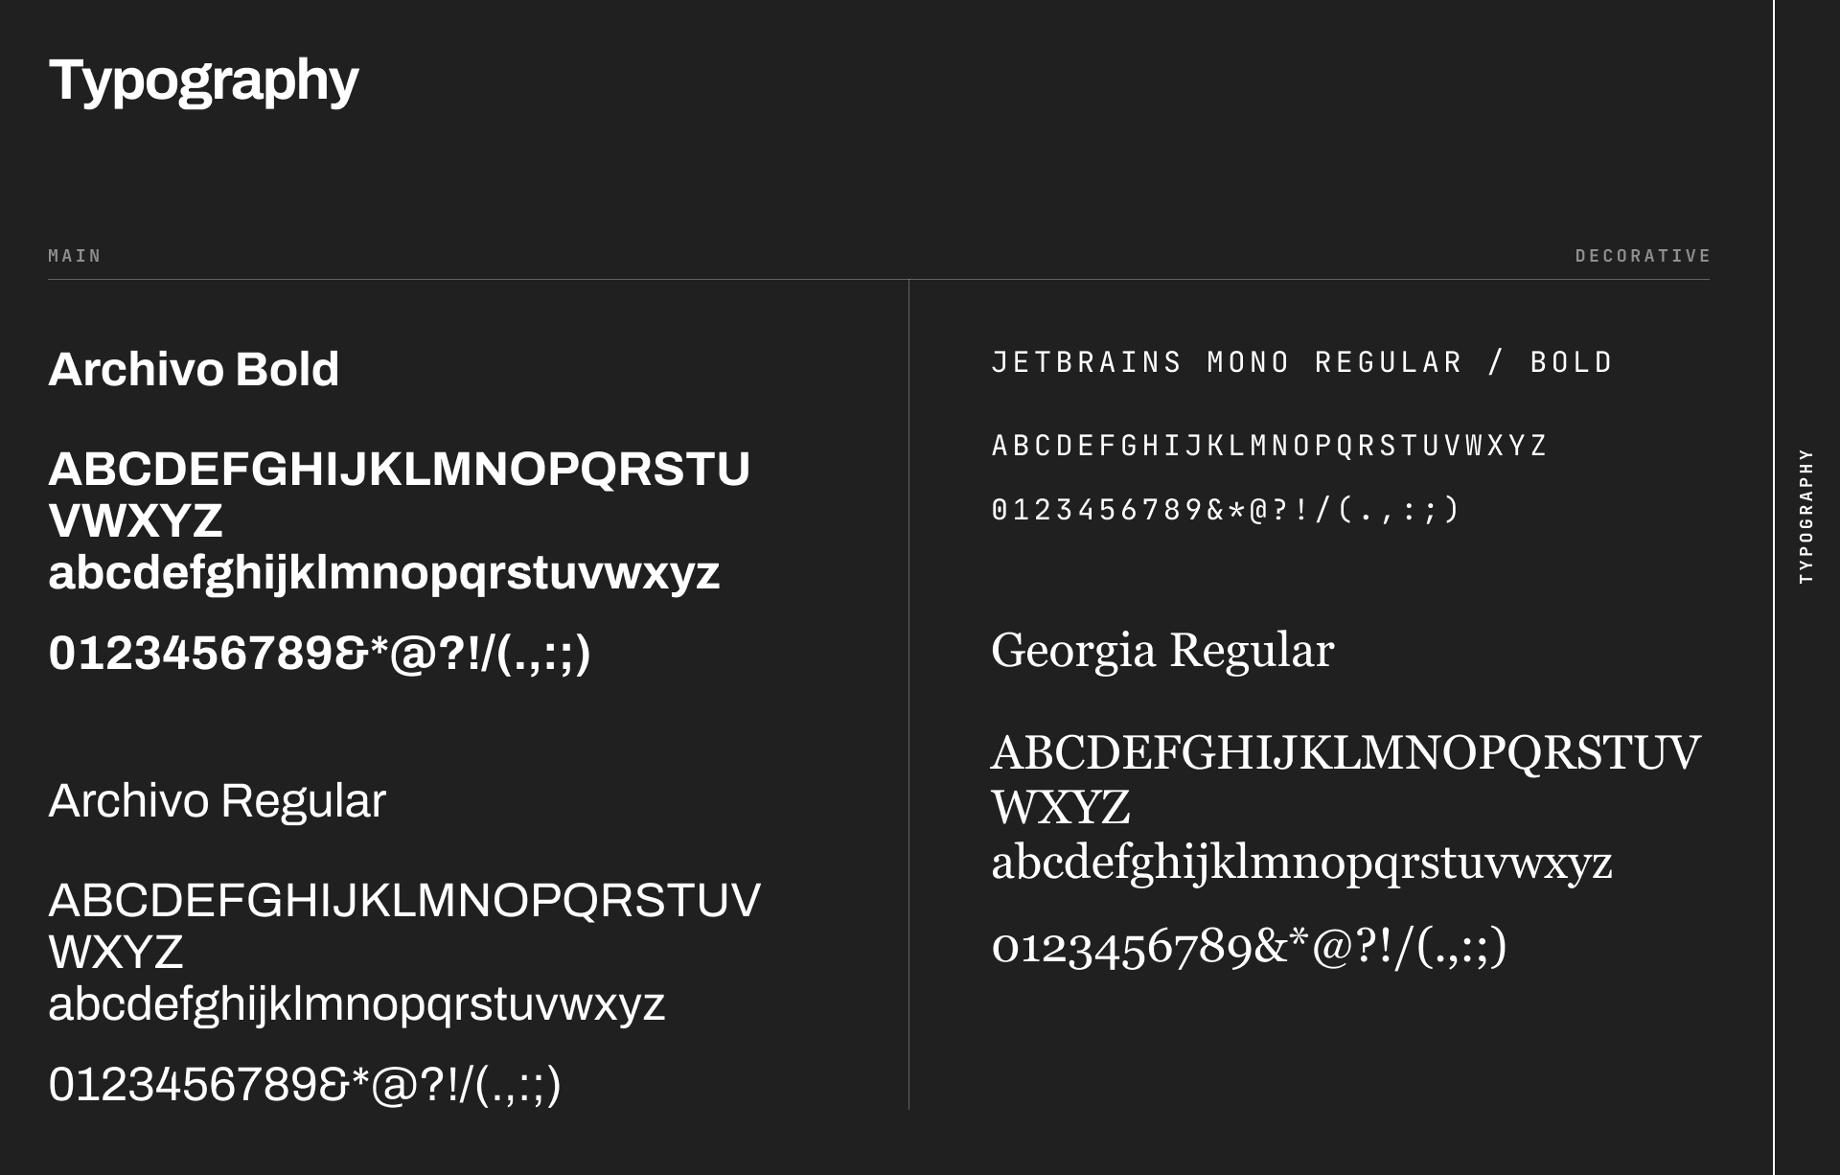Select the Georgia Regular heading

point(1161,652)
